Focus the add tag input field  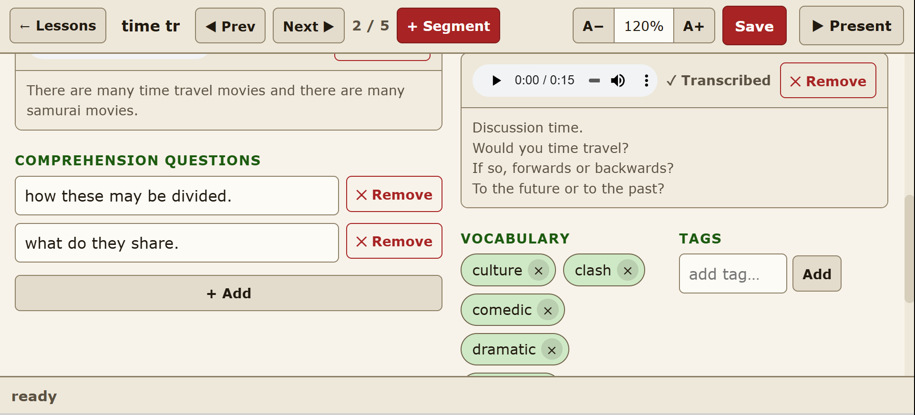[x=733, y=273]
